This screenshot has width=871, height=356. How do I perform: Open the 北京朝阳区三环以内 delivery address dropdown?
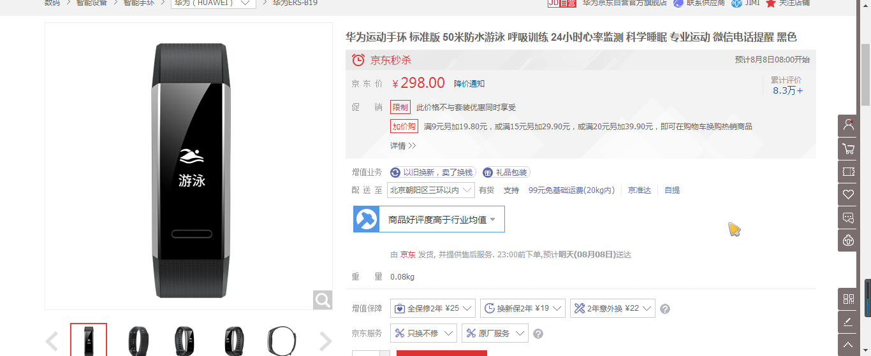click(x=431, y=190)
